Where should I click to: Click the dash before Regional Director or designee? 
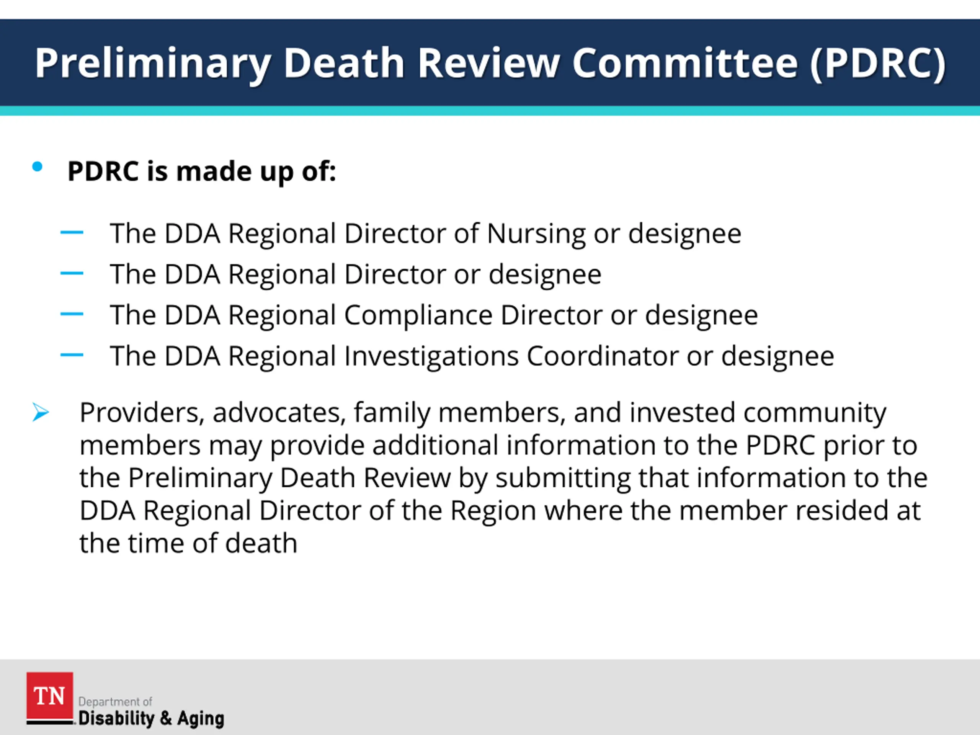(x=72, y=273)
